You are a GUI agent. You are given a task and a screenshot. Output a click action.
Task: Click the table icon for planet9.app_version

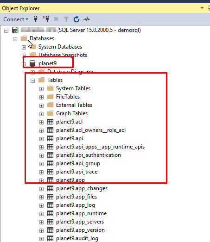(50, 230)
